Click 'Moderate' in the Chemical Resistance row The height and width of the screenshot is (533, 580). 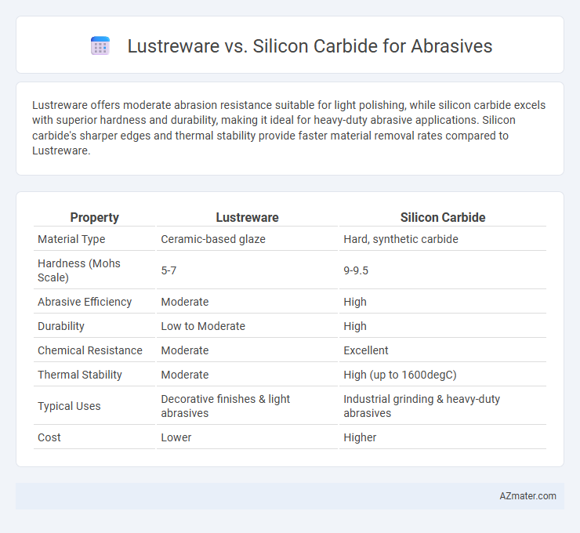point(184,350)
